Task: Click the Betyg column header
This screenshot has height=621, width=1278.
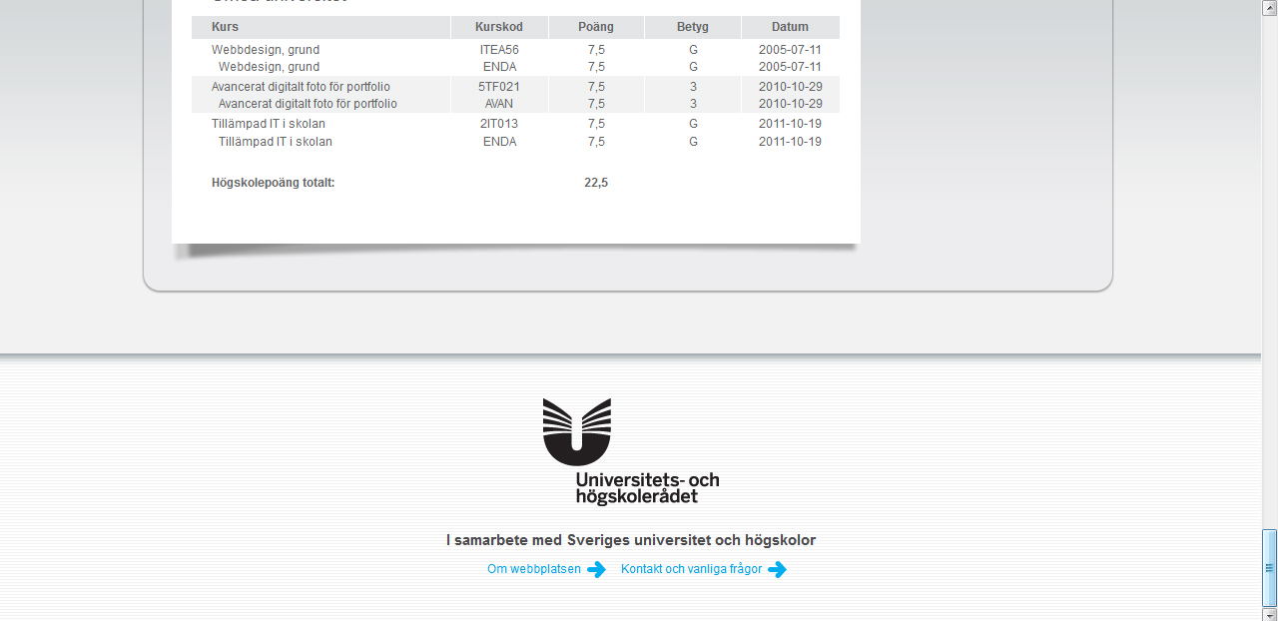Action: click(x=692, y=27)
